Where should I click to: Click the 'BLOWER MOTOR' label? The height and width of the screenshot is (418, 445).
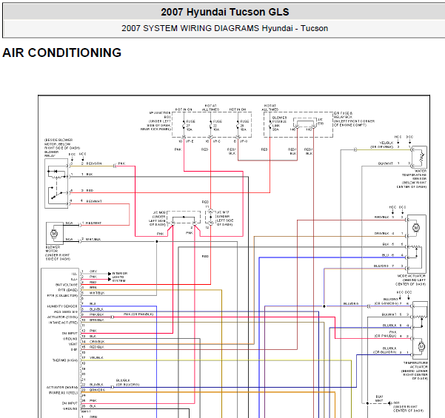click(x=53, y=249)
